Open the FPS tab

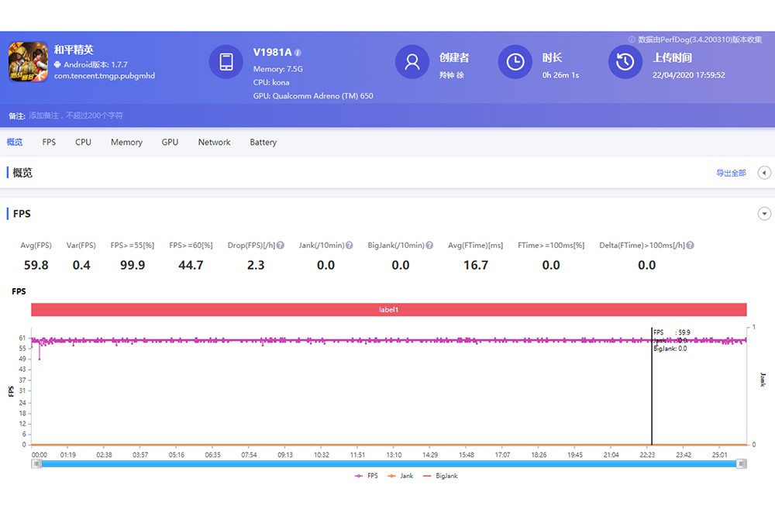coord(49,143)
